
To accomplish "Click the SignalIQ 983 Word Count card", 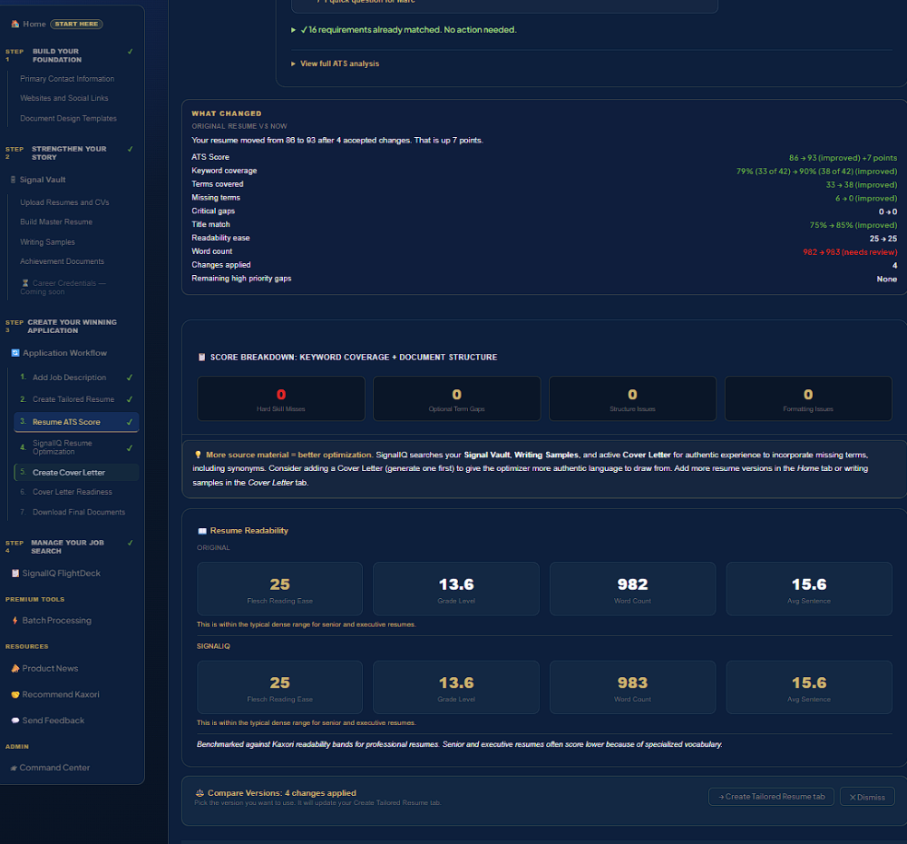I will click(x=633, y=688).
